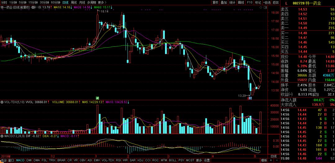Screen dimensions: 335x163
Task: Select the SAR indicator tab
Action: point(133,160)
